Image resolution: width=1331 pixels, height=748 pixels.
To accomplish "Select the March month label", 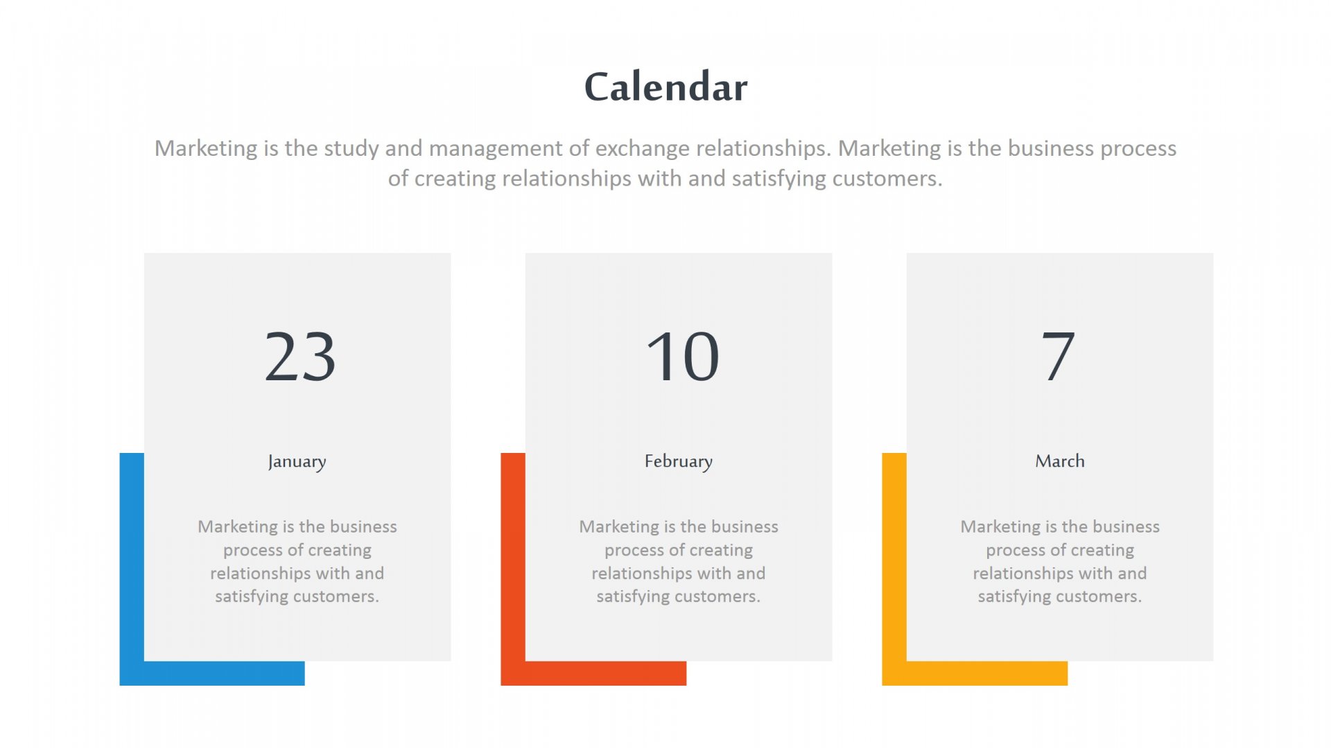I will point(1059,461).
